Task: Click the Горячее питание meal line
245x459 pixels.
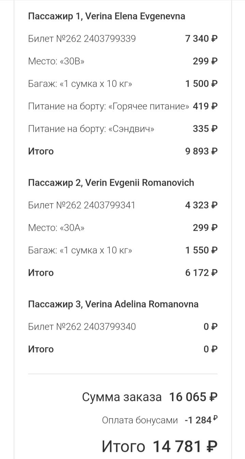Action: coord(123,106)
